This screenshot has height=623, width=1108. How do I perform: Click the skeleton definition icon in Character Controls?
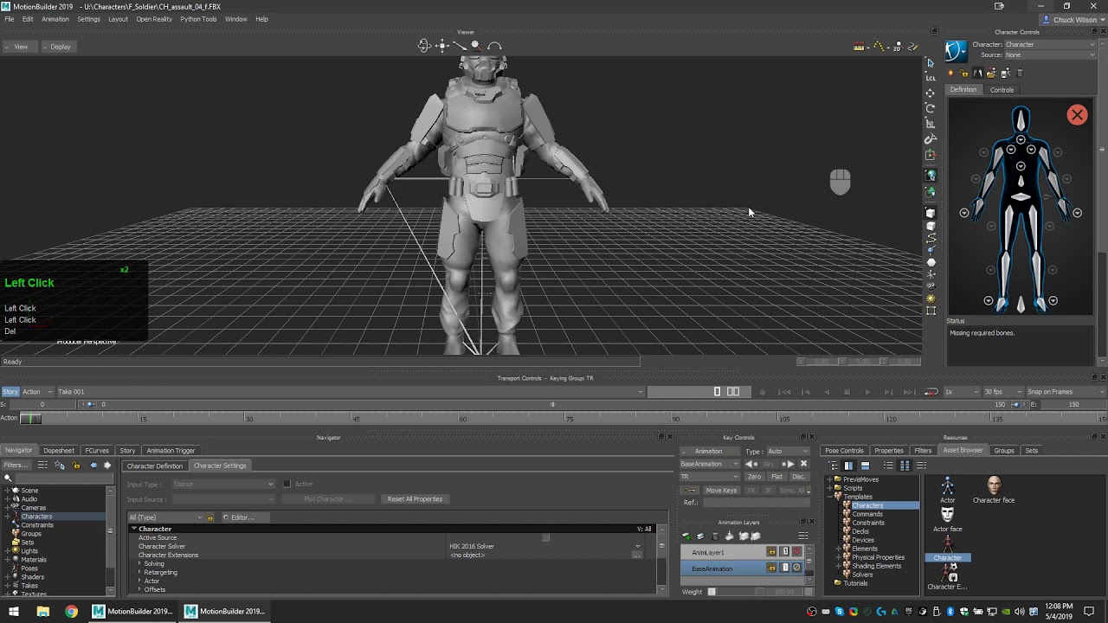(x=977, y=74)
